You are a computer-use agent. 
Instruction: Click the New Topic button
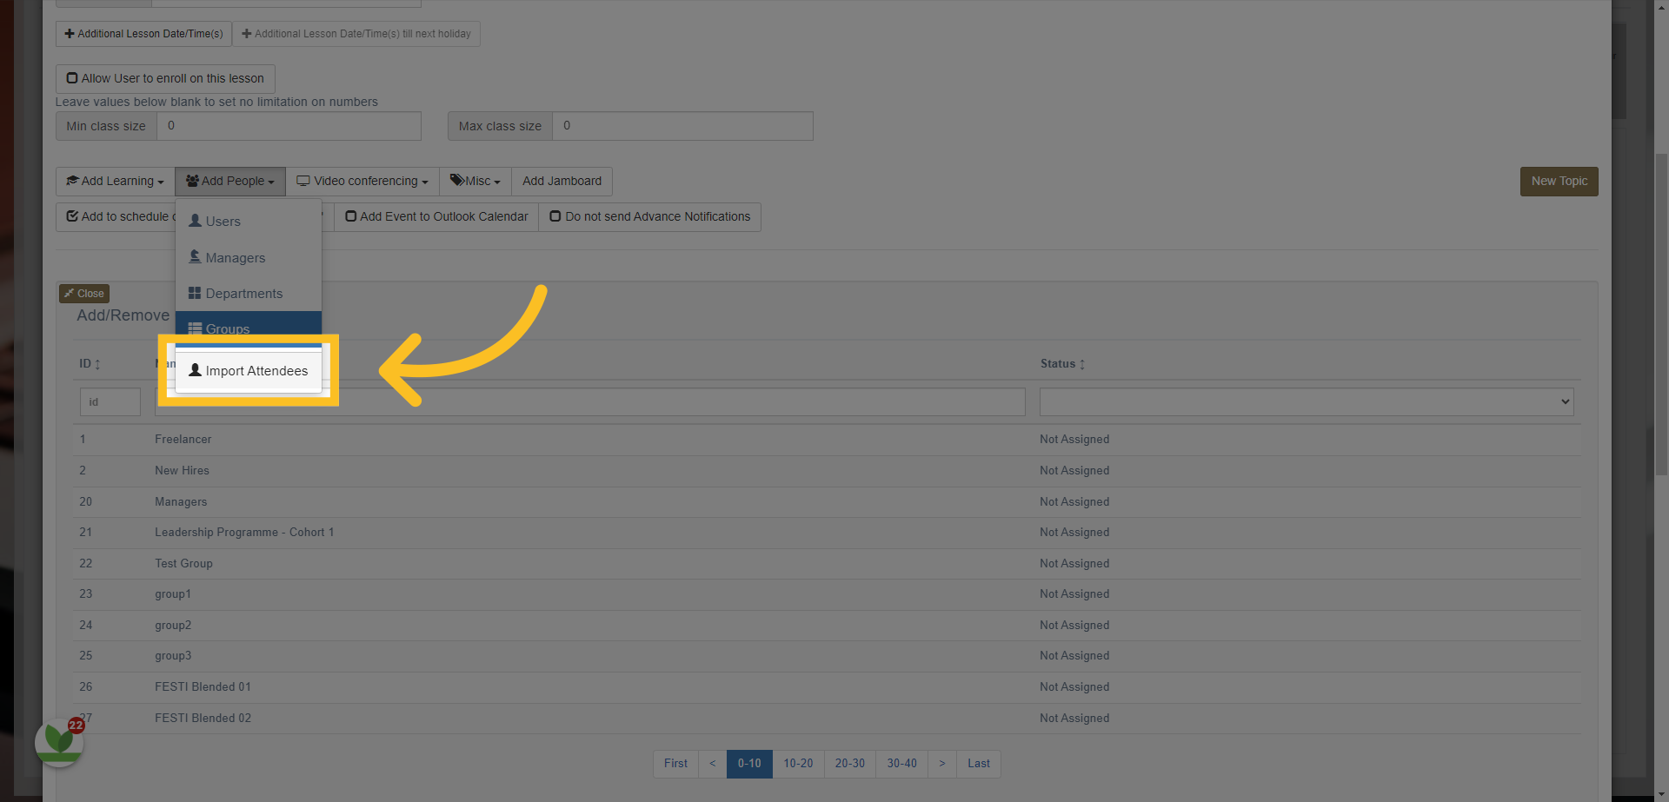tap(1559, 182)
